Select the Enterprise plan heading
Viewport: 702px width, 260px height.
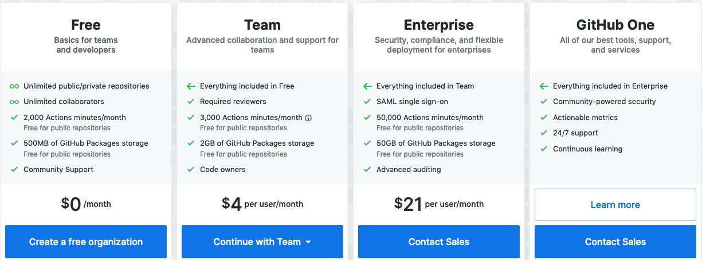click(x=439, y=25)
